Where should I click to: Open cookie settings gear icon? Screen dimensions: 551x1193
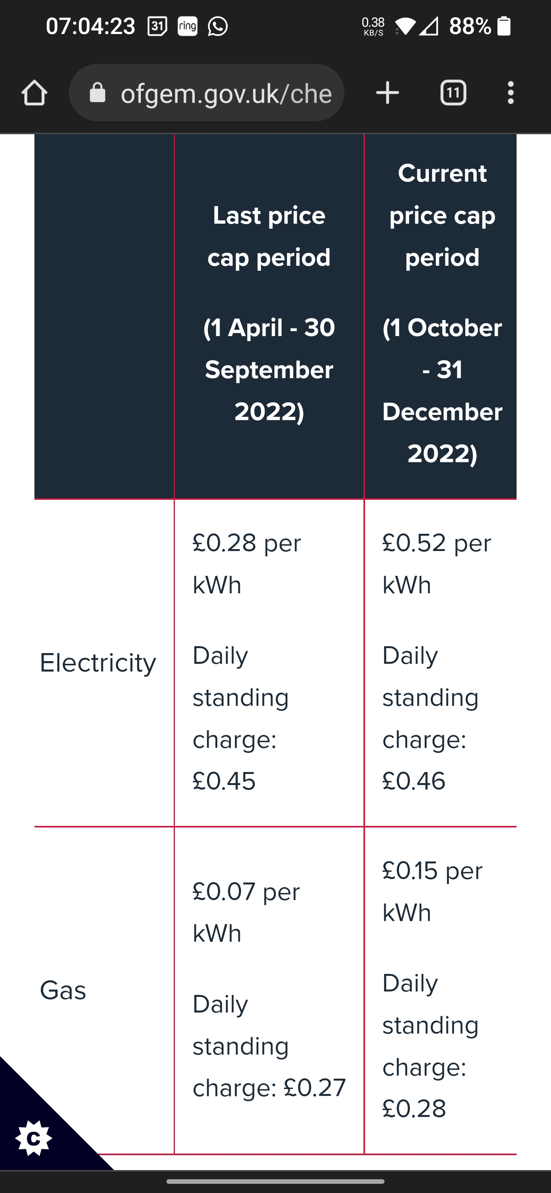click(x=33, y=1138)
